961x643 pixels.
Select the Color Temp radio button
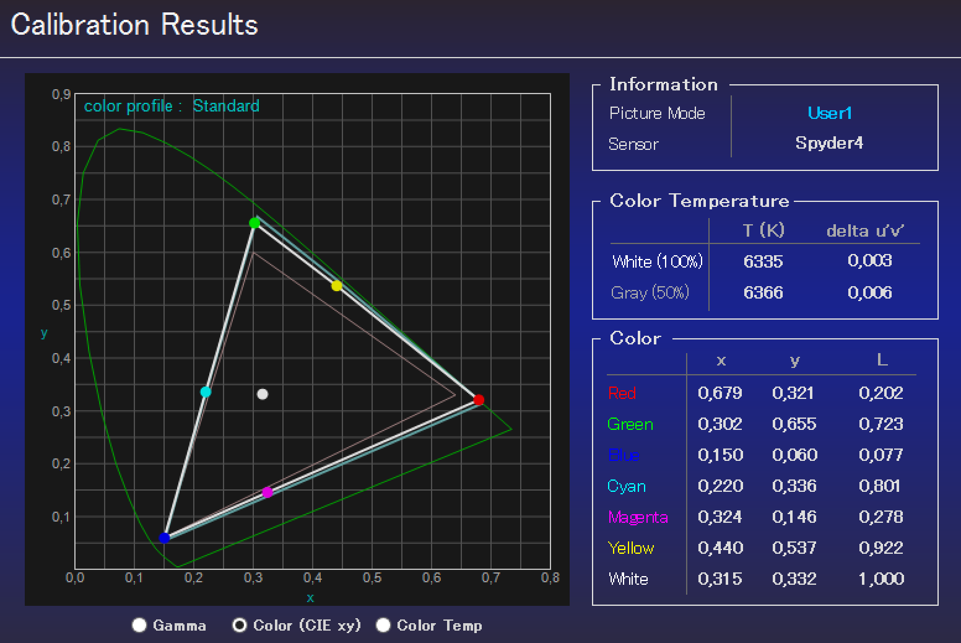pyautogui.click(x=383, y=625)
